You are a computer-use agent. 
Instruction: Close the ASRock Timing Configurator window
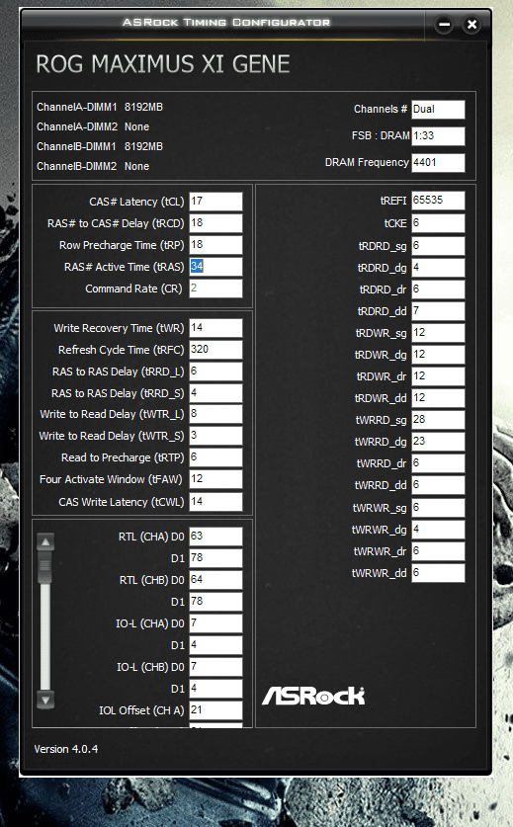coord(471,25)
